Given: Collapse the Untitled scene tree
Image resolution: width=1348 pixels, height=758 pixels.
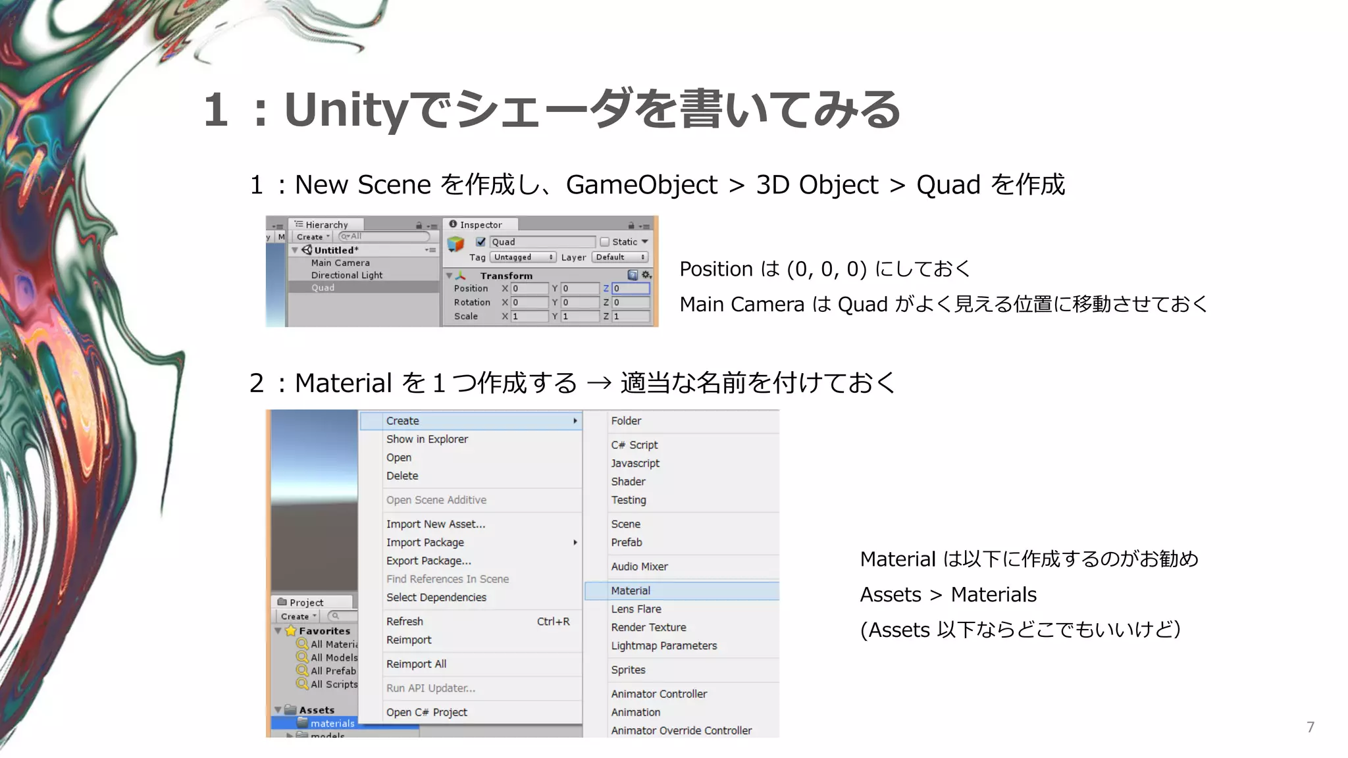Looking at the screenshot, I should (295, 250).
